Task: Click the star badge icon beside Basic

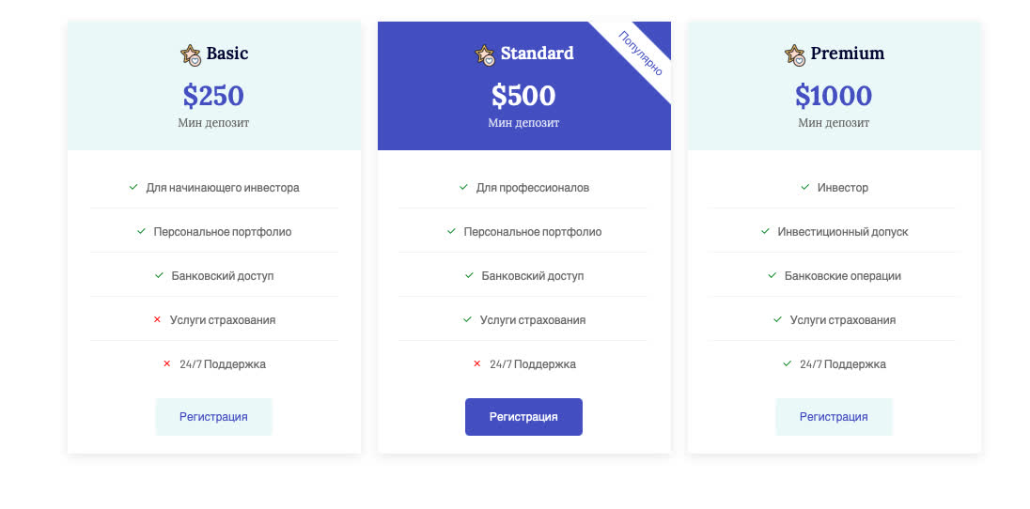Action: [190, 55]
